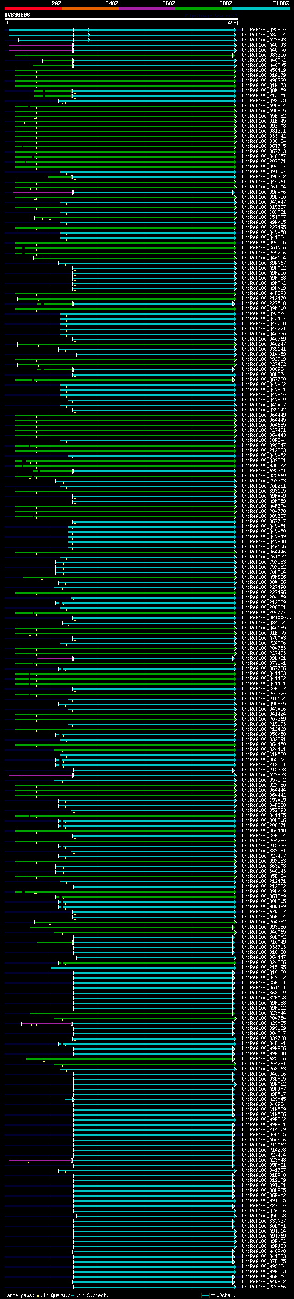
Task: Select the UniRef100_B8LPT5 label
Action: coord(263,1191)
